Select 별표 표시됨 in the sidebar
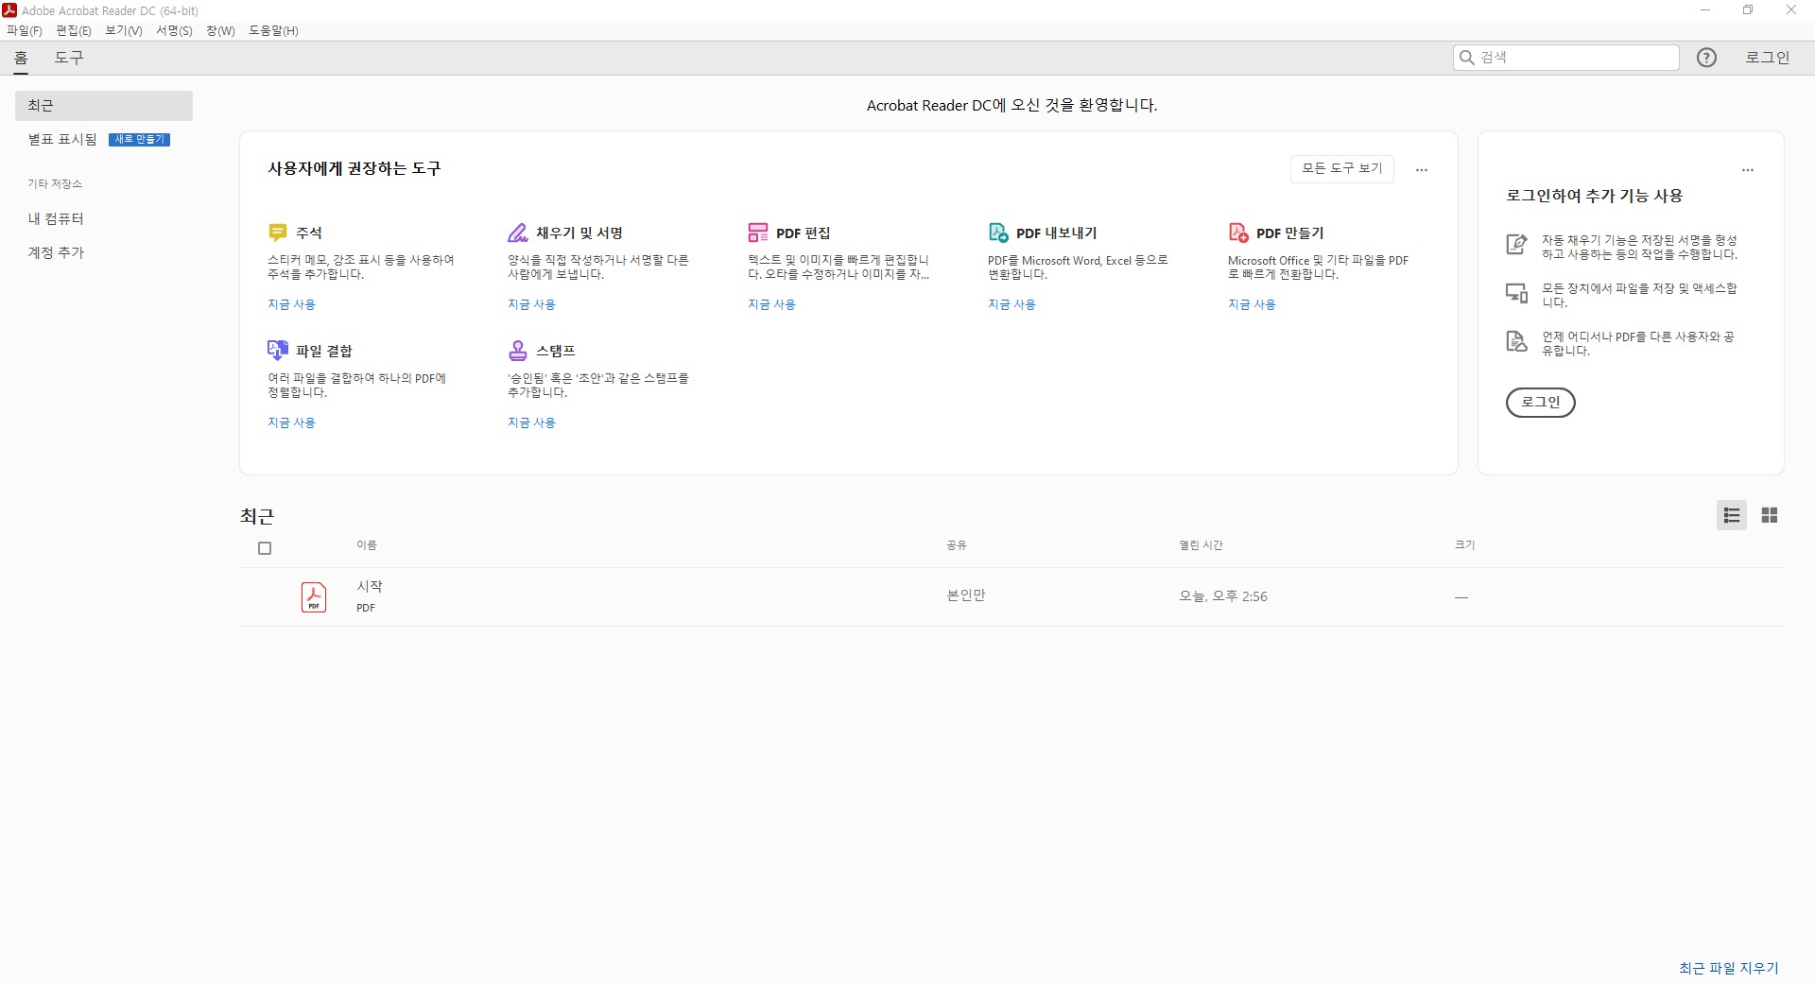The width and height of the screenshot is (1815, 983). click(62, 139)
